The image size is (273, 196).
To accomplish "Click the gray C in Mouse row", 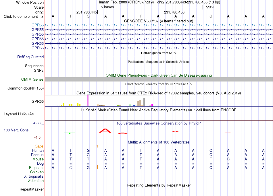I will click(228, 159).
